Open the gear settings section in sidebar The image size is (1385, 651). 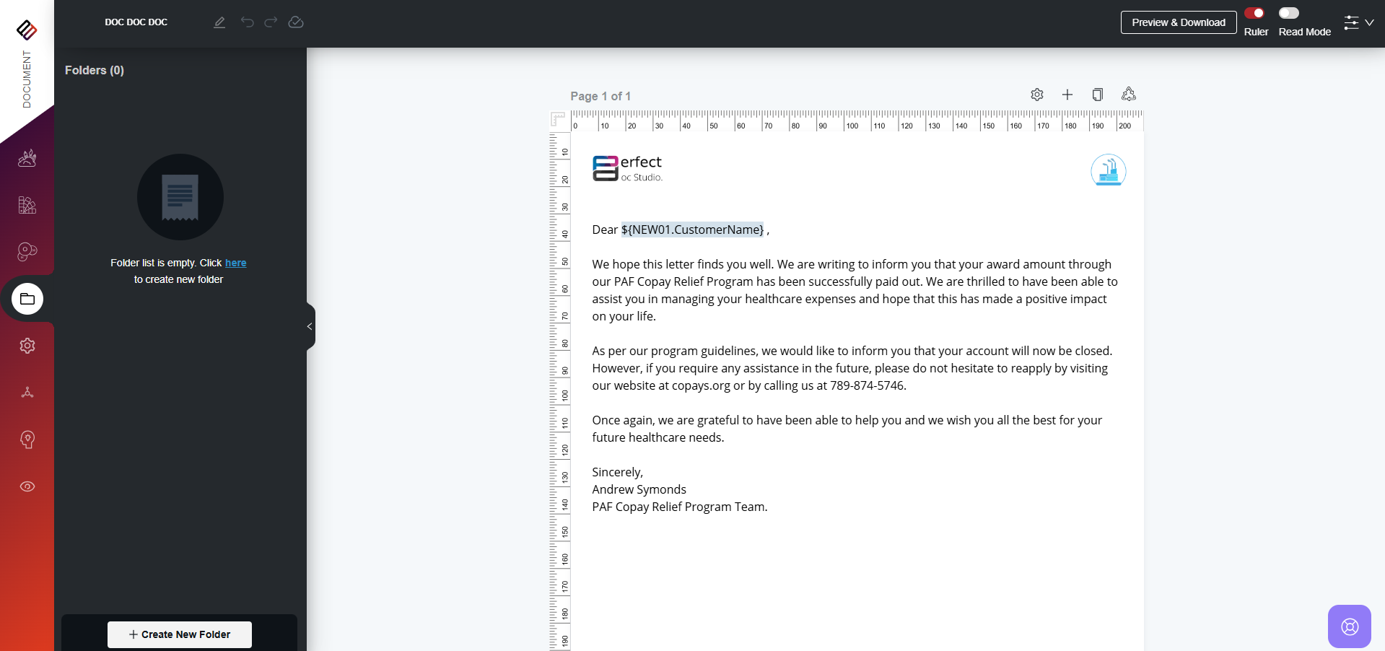(x=27, y=346)
